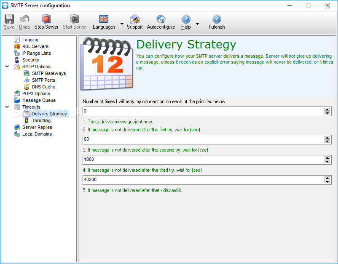This screenshot has width=338, height=264.
Task: Expand the Help dropdown arrow
Action: point(197,24)
